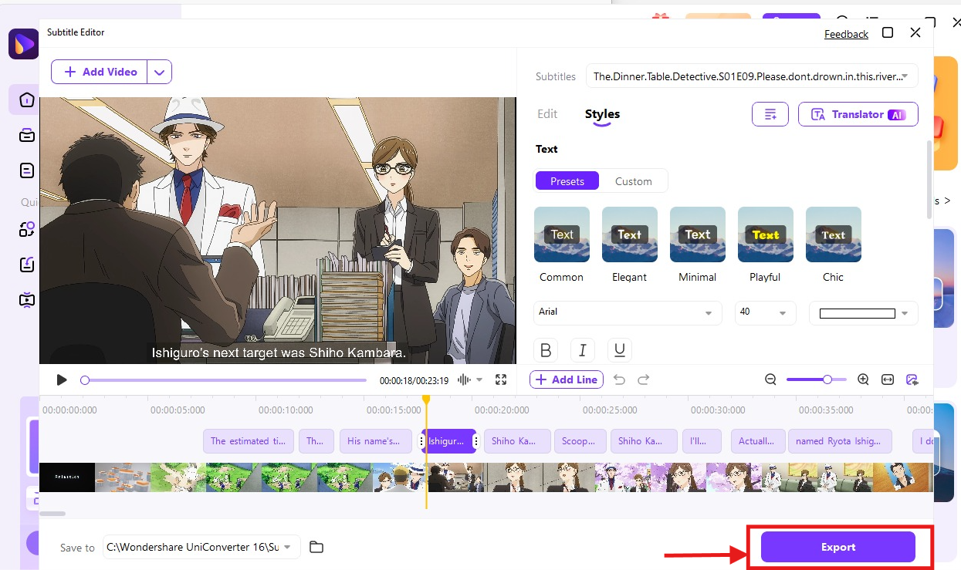This screenshot has height=570, width=961.
Task: Select the Presets tab
Action: pyautogui.click(x=567, y=181)
